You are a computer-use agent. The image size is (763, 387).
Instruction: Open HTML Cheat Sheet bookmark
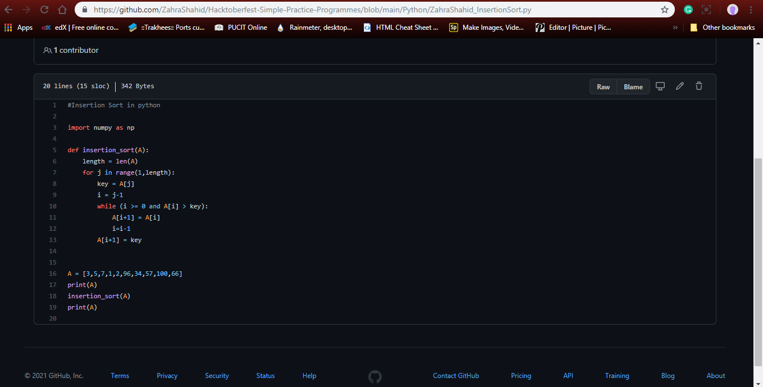pyautogui.click(x=401, y=27)
